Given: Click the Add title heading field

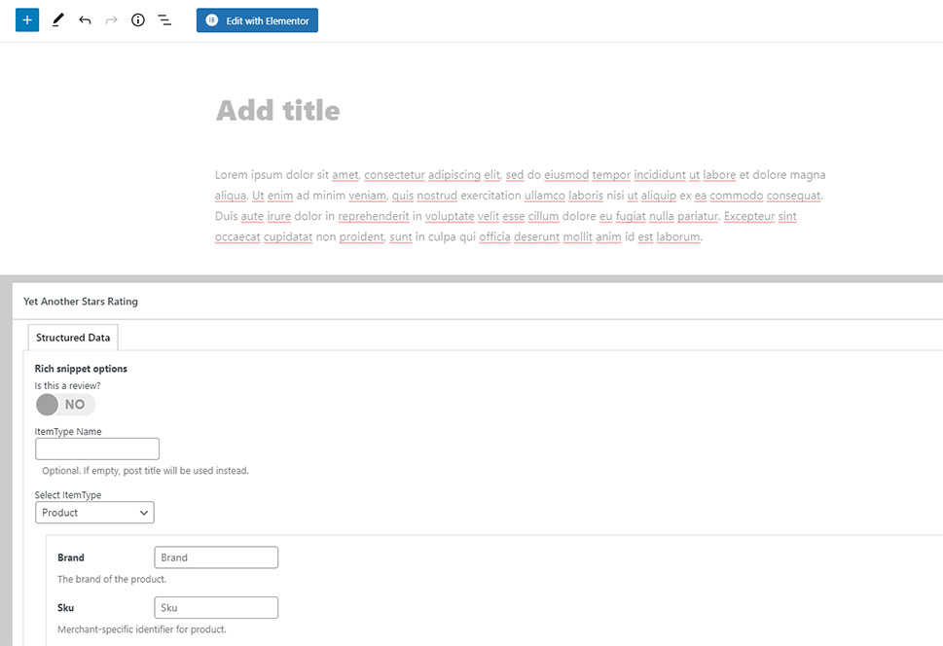Looking at the screenshot, I should coord(278,111).
